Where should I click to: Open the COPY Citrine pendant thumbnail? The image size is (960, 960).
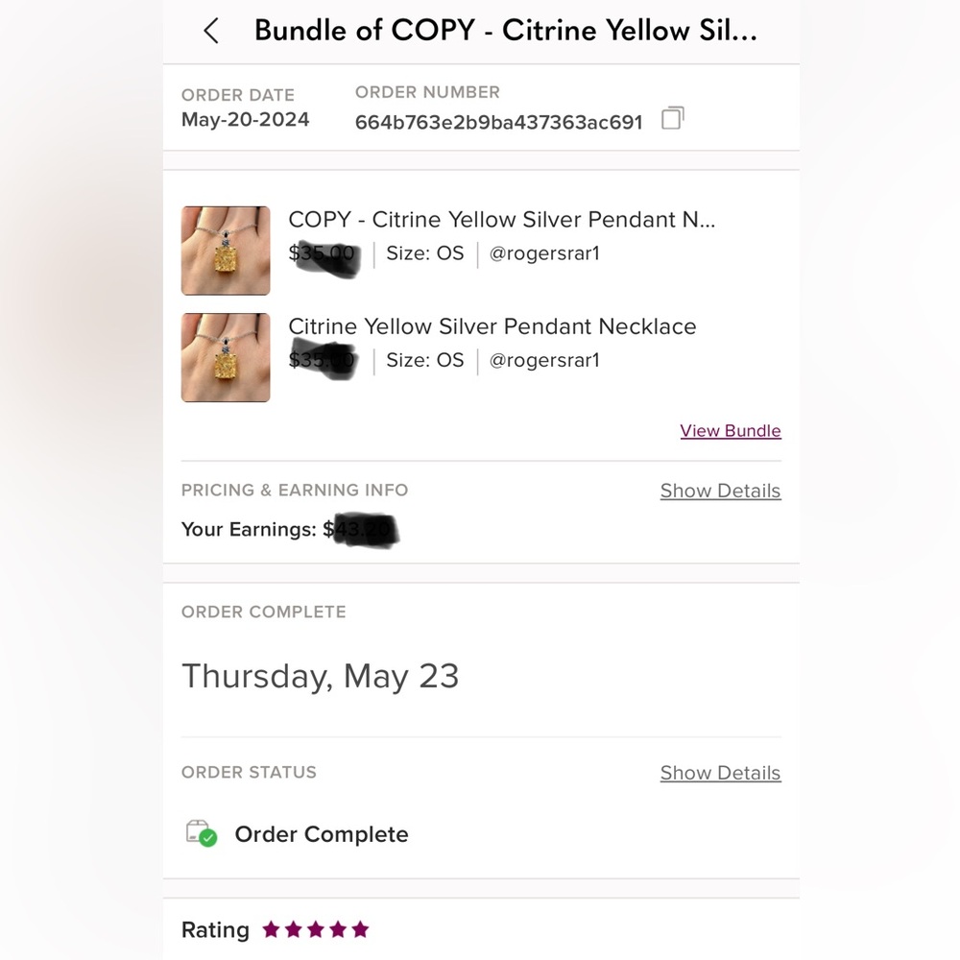tap(226, 251)
